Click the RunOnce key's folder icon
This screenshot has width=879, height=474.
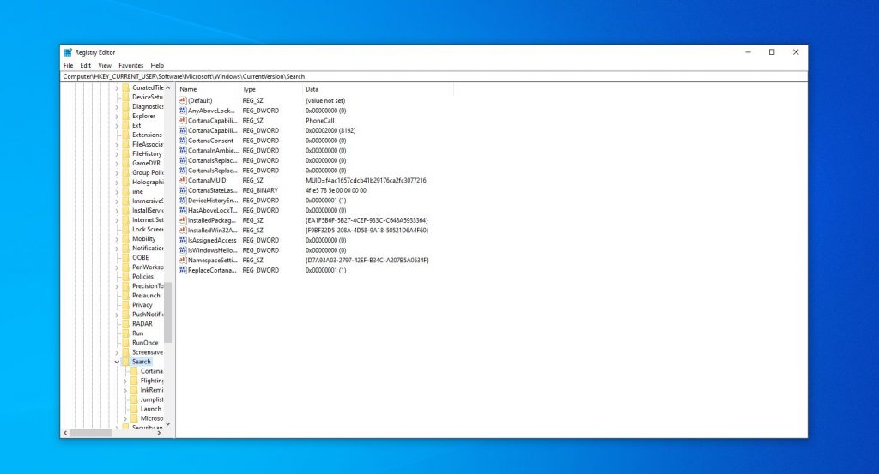pyautogui.click(x=125, y=343)
